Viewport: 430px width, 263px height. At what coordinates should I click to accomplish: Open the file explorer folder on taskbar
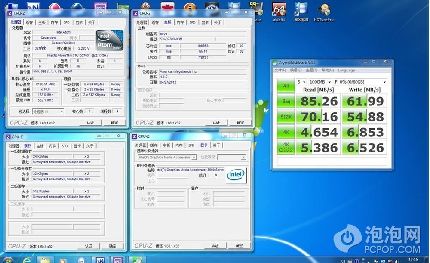click(x=45, y=260)
